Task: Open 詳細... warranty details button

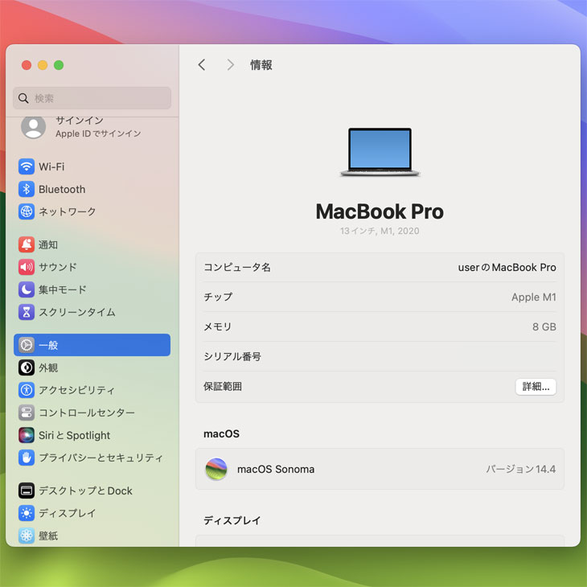Action: (536, 386)
